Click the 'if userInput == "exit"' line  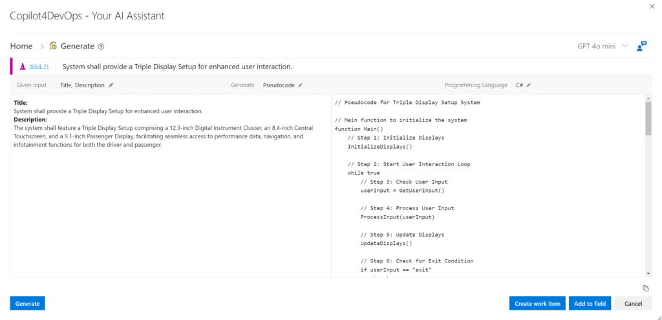coord(396,270)
